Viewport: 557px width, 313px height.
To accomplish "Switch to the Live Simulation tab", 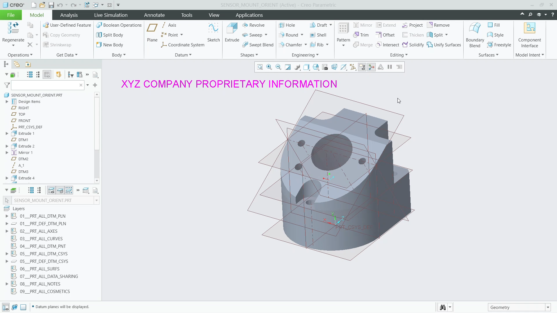I will click(x=111, y=15).
